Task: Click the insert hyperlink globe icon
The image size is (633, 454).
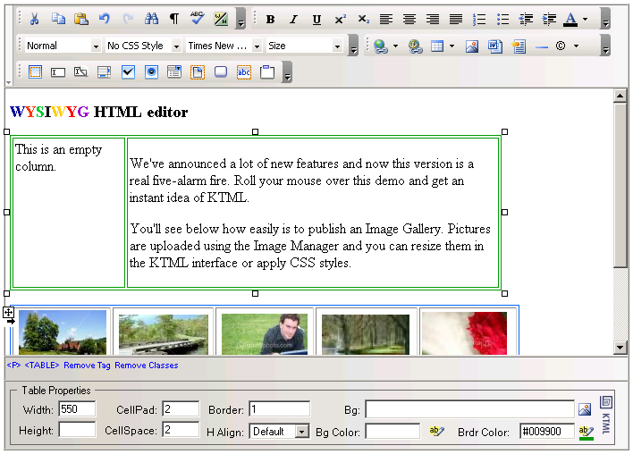Action: pyautogui.click(x=381, y=46)
